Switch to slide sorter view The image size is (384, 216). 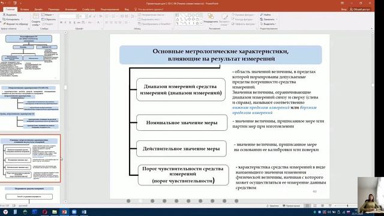(x=315, y=206)
